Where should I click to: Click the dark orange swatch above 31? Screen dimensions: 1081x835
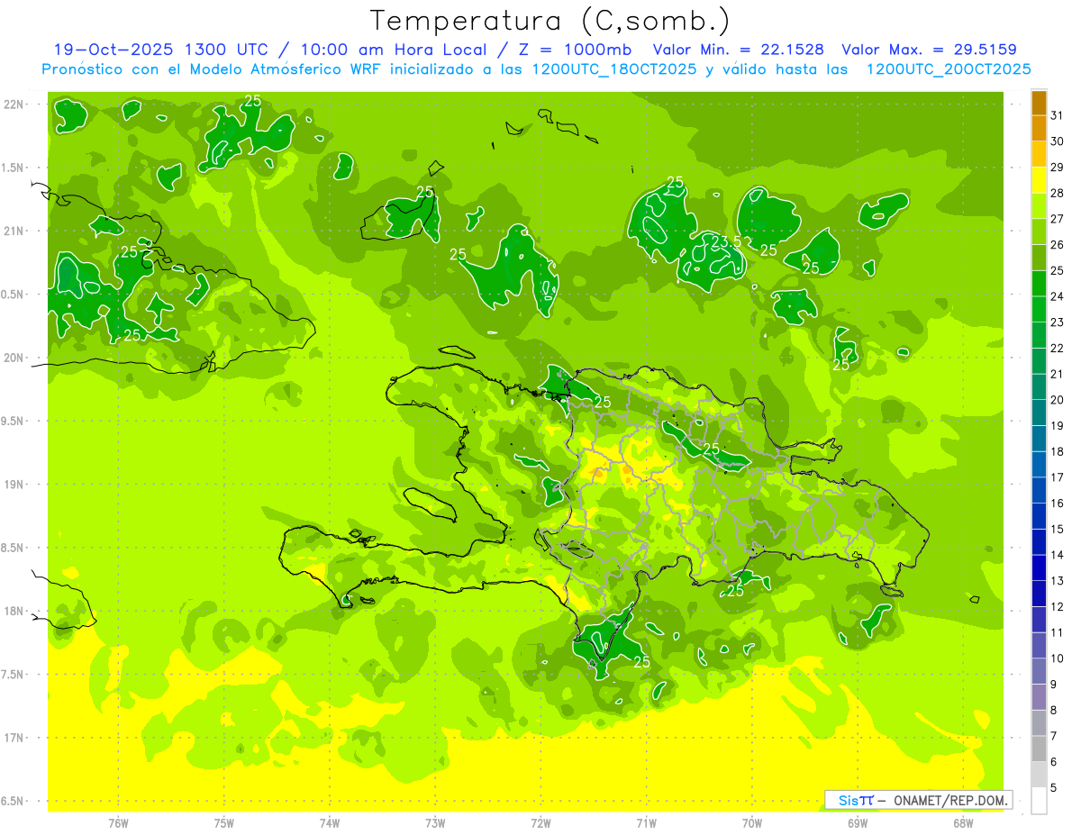click(x=1039, y=103)
